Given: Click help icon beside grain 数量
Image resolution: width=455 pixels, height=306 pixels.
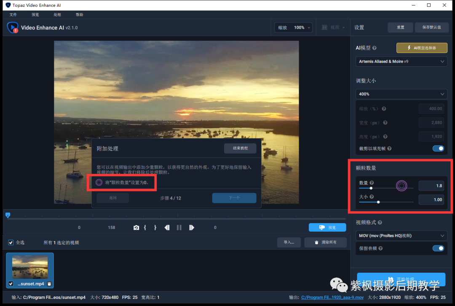Looking at the screenshot, I should (372, 183).
